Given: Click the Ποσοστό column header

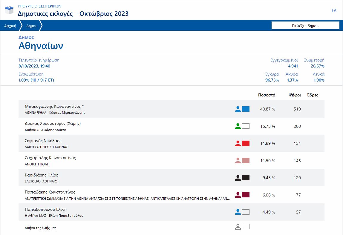Looking at the screenshot, I should pyautogui.click(x=267, y=95).
